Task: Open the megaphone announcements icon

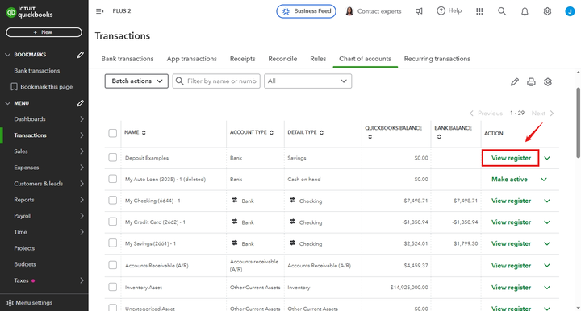Action: tap(419, 11)
